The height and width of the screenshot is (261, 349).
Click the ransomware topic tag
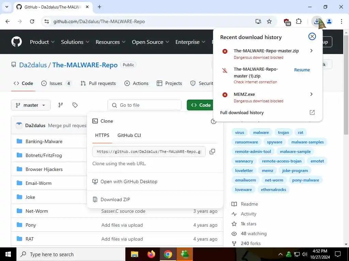[x=246, y=142]
